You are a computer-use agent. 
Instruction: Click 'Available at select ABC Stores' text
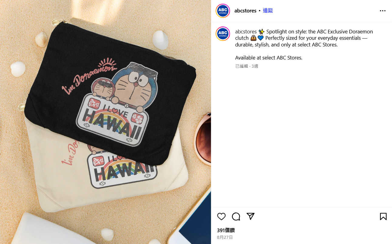click(x=269, y=58)
